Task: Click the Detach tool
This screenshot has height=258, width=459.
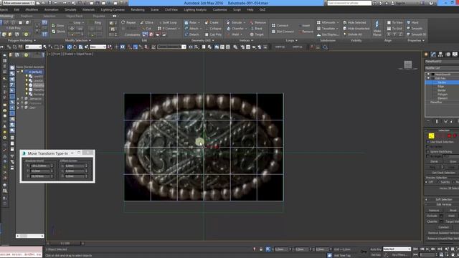Action: (x=191, y=34)
